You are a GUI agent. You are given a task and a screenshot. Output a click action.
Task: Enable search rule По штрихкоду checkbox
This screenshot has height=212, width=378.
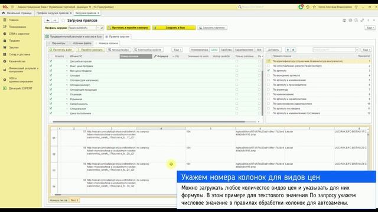tap(269, 90)
